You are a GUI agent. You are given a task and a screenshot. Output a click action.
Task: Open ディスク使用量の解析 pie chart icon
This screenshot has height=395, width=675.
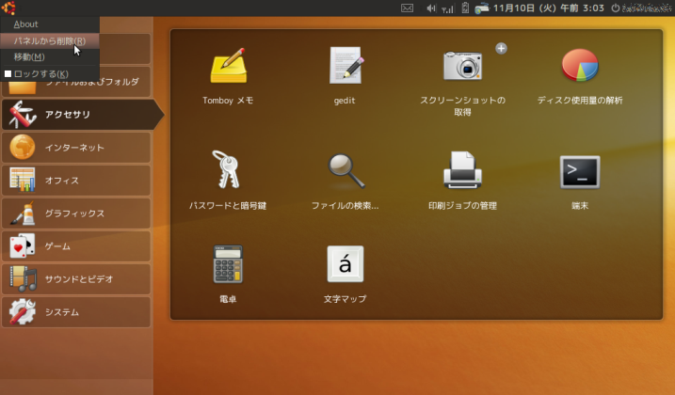click(580, 66)
